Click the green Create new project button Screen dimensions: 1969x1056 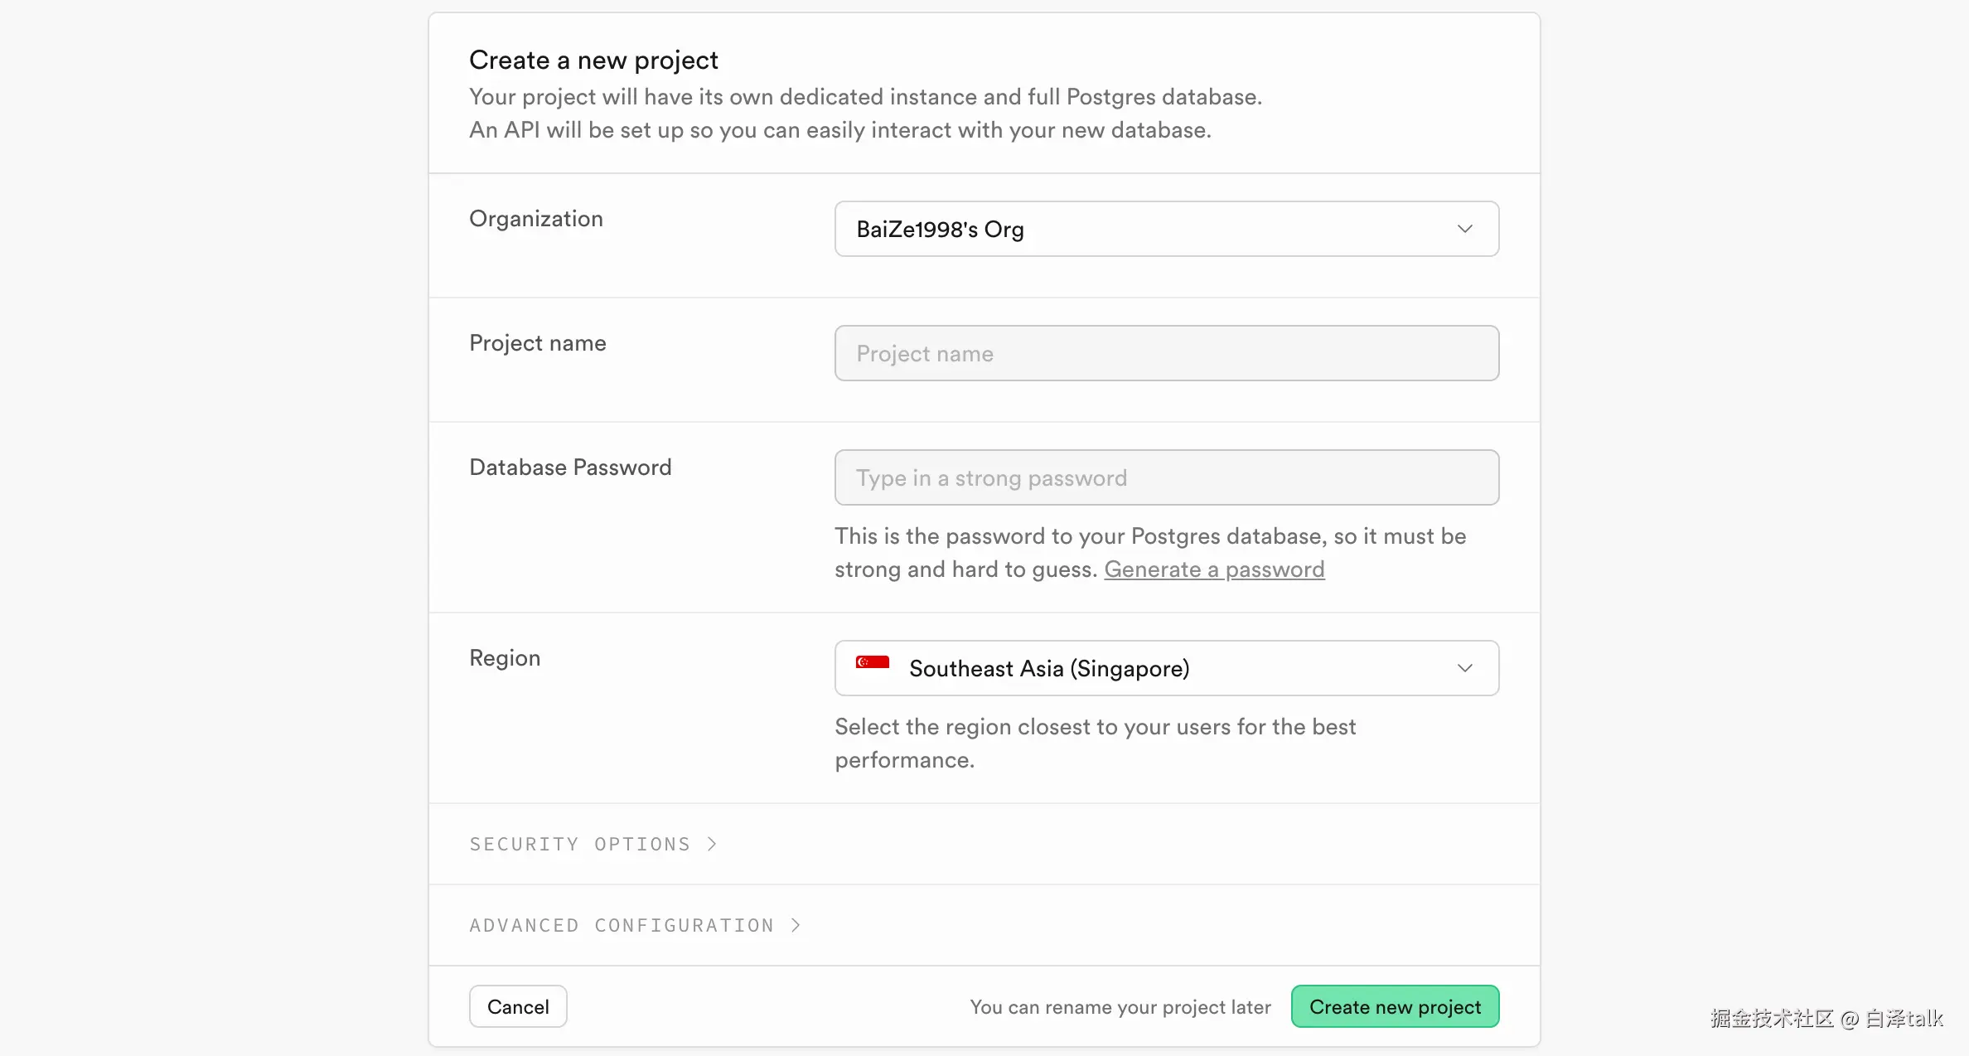(1394, 1006)
